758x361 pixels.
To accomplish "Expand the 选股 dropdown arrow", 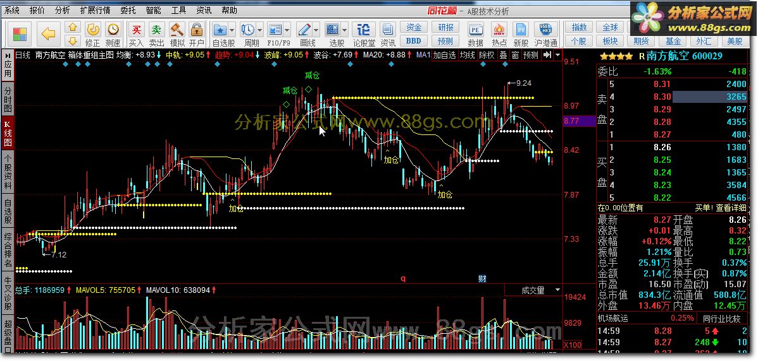I will pyautogui.click(x=345, y=30).
